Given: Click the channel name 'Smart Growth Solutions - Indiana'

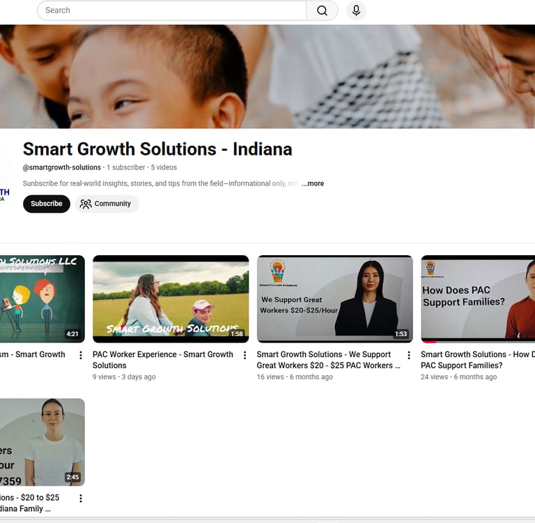Looking at the screenshot, I should click(x=157, y=149).
